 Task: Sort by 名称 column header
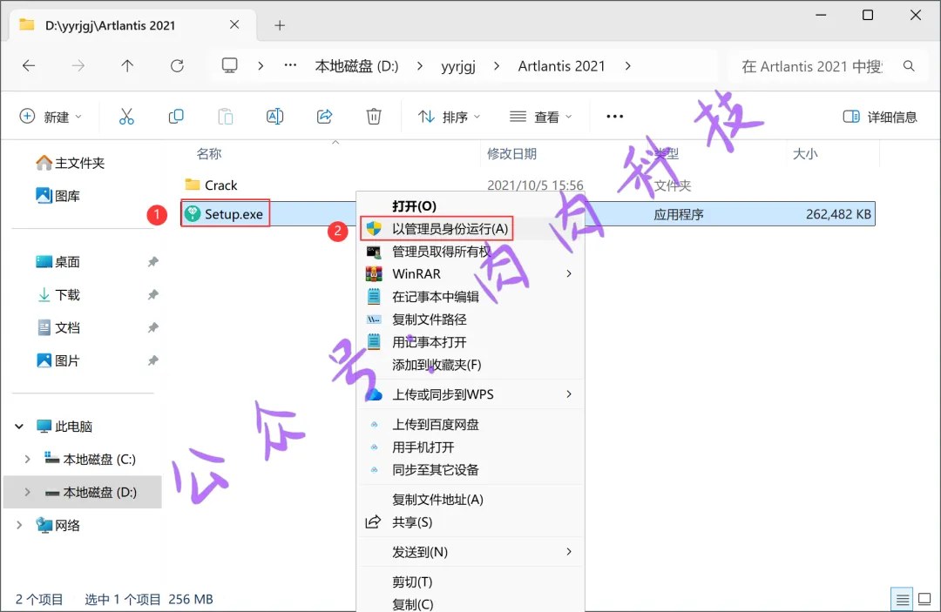(209, 154)
